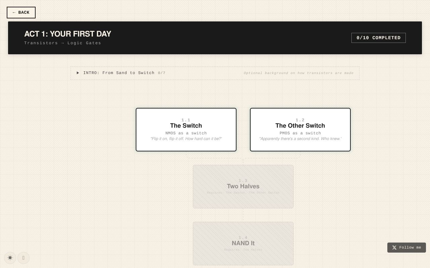Select the locked NAND It lesson card
430x268 pixels.
(243, 244)
